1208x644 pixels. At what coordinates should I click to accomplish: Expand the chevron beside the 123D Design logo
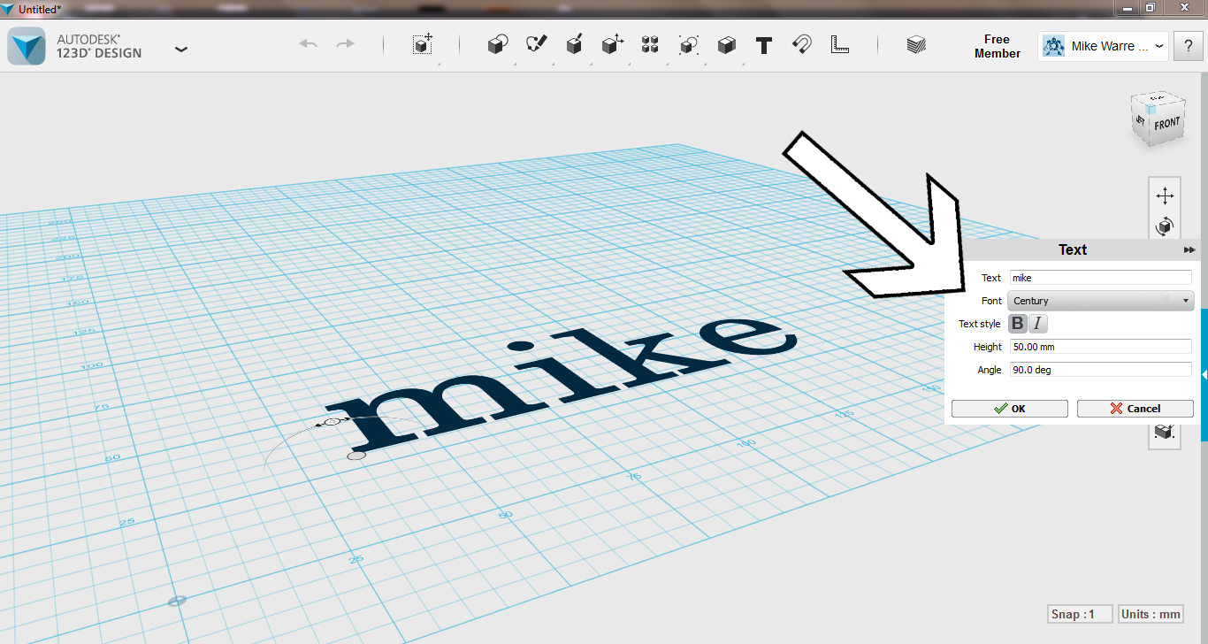point(181,49)
